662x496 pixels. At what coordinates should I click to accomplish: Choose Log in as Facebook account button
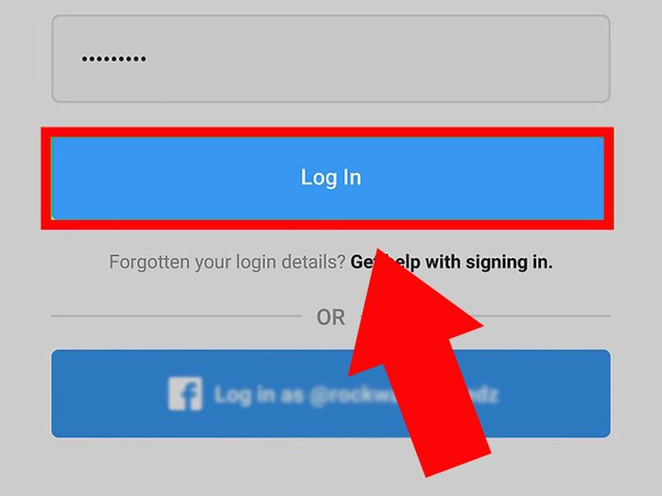tap(331, 394)
